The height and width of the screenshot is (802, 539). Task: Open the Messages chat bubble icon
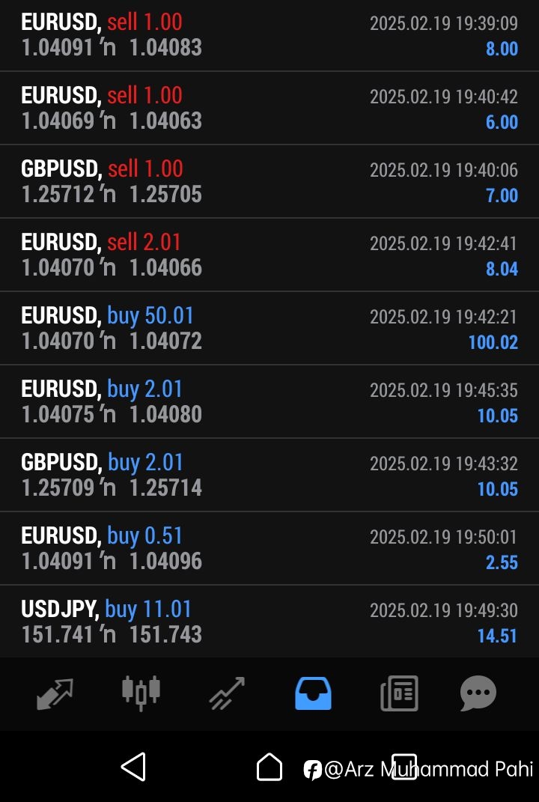pyautogui.click(x=478, y=693)
